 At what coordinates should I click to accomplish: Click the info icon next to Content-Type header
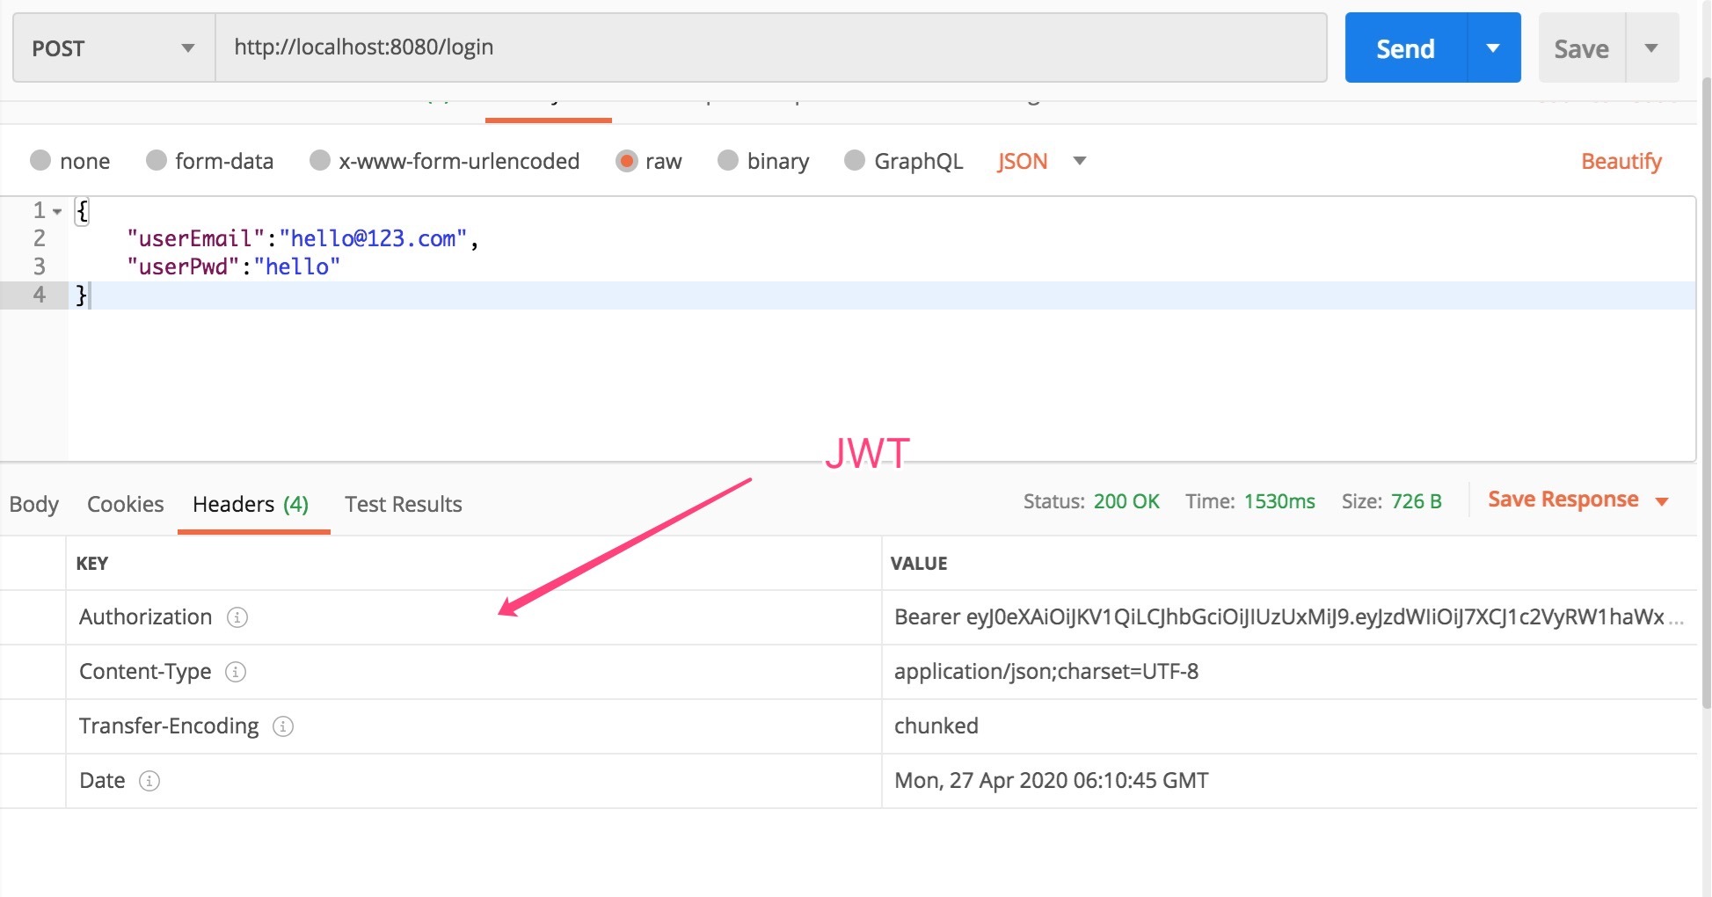pos(236,672)
